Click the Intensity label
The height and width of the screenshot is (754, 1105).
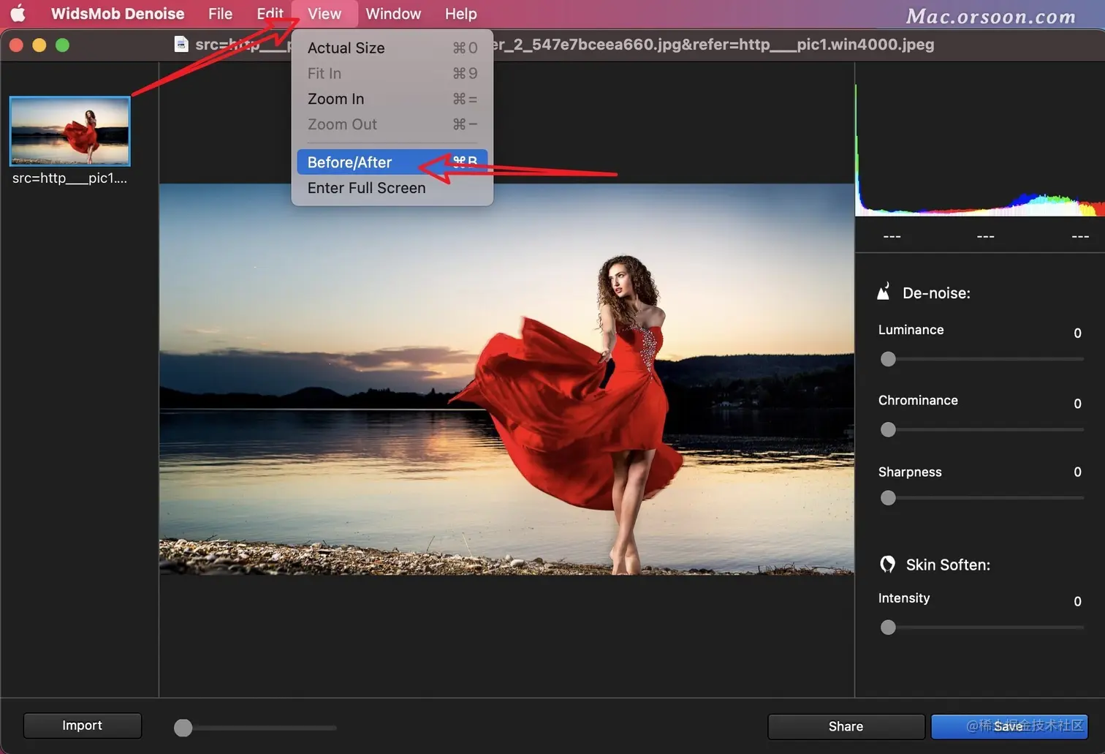tap(904, 598)
